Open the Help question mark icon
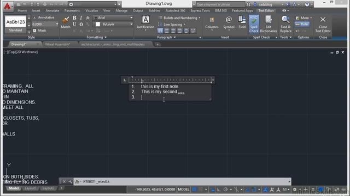Image resolution: width=350 pixels, height=196 pixels. click(x=307, y=4)
